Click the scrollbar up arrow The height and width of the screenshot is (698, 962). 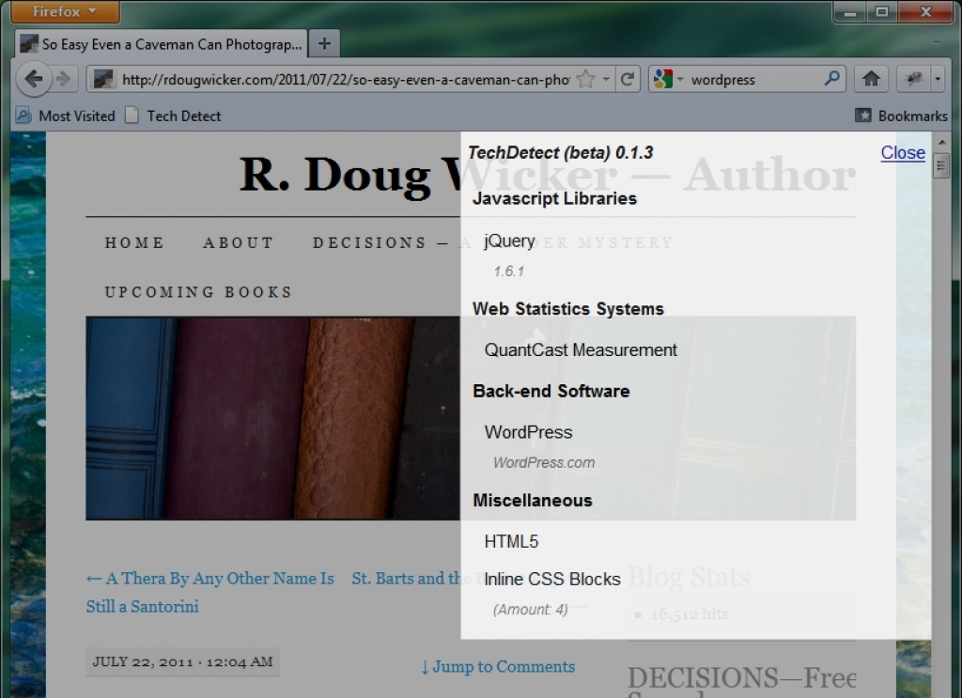[x=941, y=142]
